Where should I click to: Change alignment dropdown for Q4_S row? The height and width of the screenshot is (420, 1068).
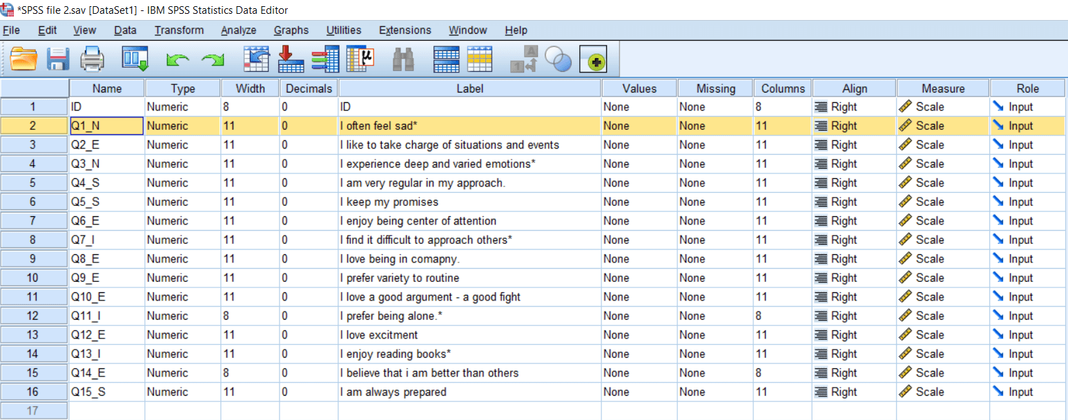[854, 182]
